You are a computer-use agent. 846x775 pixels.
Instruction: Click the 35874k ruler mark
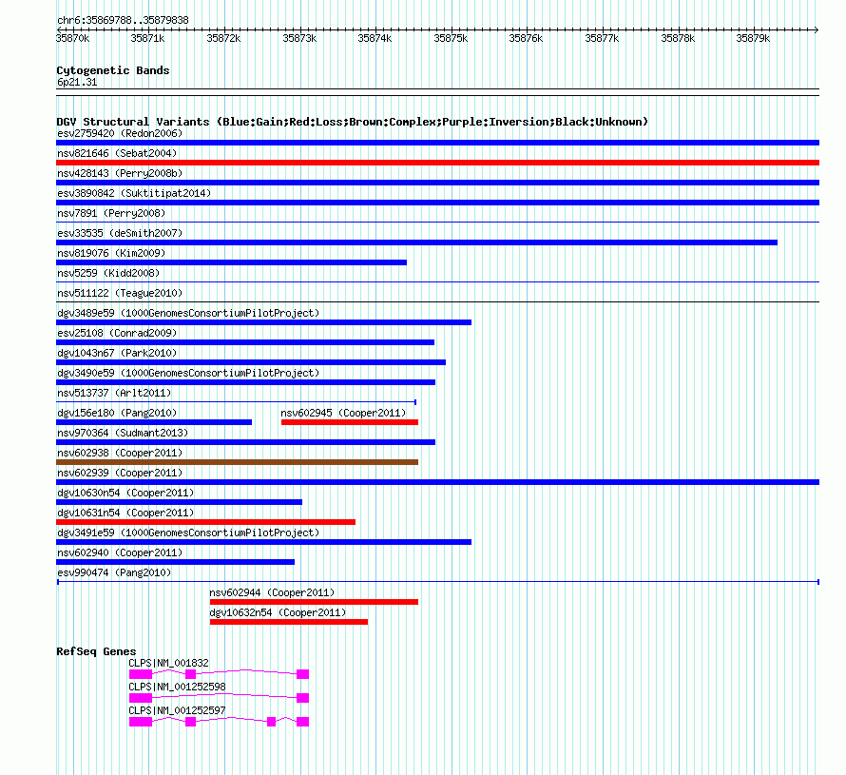pyautogui.click(x=375, y=38)
